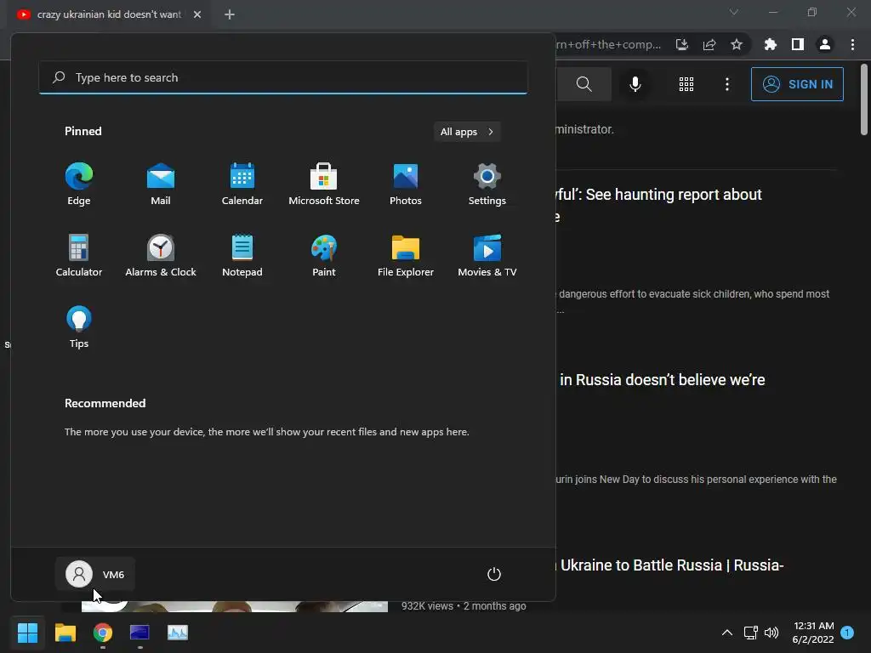Click the power button in Start menu
871x653 pixels.
494,574
